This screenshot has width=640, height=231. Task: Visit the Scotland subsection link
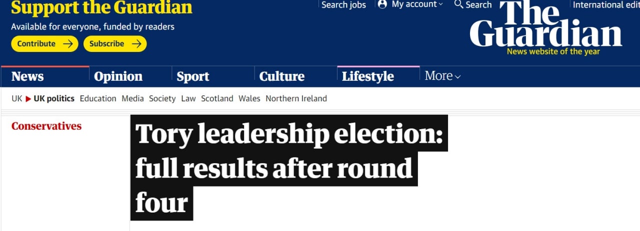[217, 99]
